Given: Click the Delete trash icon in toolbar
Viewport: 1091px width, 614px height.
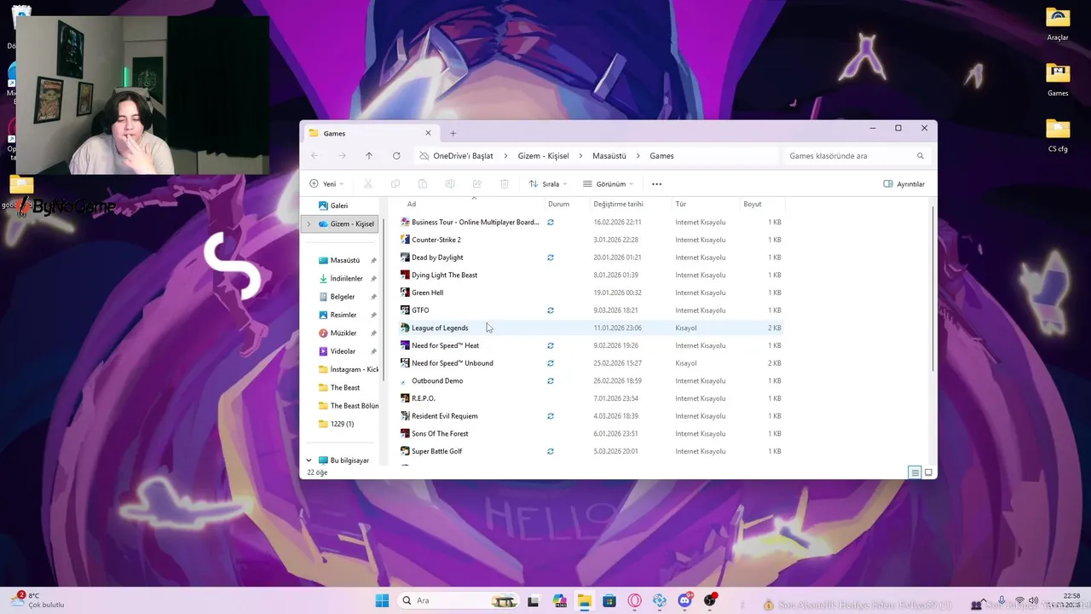Looking at the screenshot, I should pyautogui.click(x=505, y=184).
